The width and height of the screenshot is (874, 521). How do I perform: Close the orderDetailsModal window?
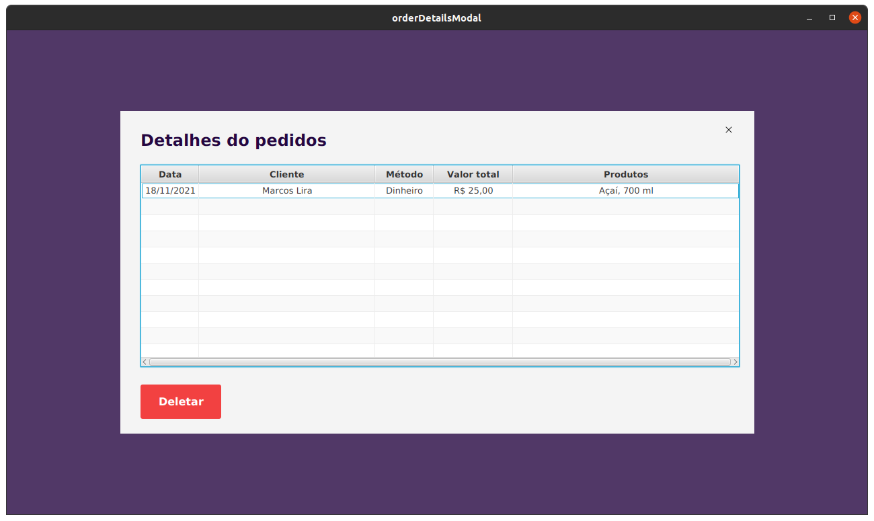855,18
